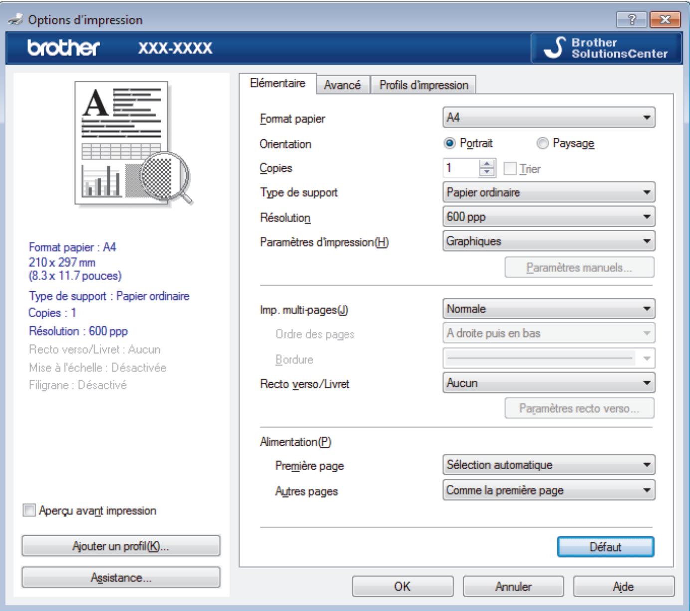This screenshot has height=611, width=690.
Task: Click Ajouter un profil button
Action: pyautogui.click(x=121, y=546)
